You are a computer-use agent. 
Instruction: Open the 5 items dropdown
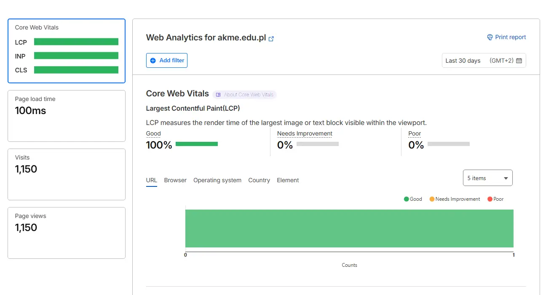click(x=487, y=178)
